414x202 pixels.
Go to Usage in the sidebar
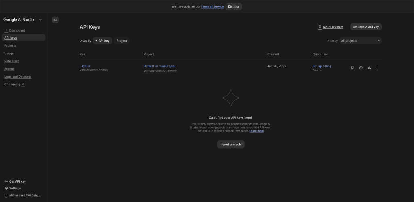point(9,53)
